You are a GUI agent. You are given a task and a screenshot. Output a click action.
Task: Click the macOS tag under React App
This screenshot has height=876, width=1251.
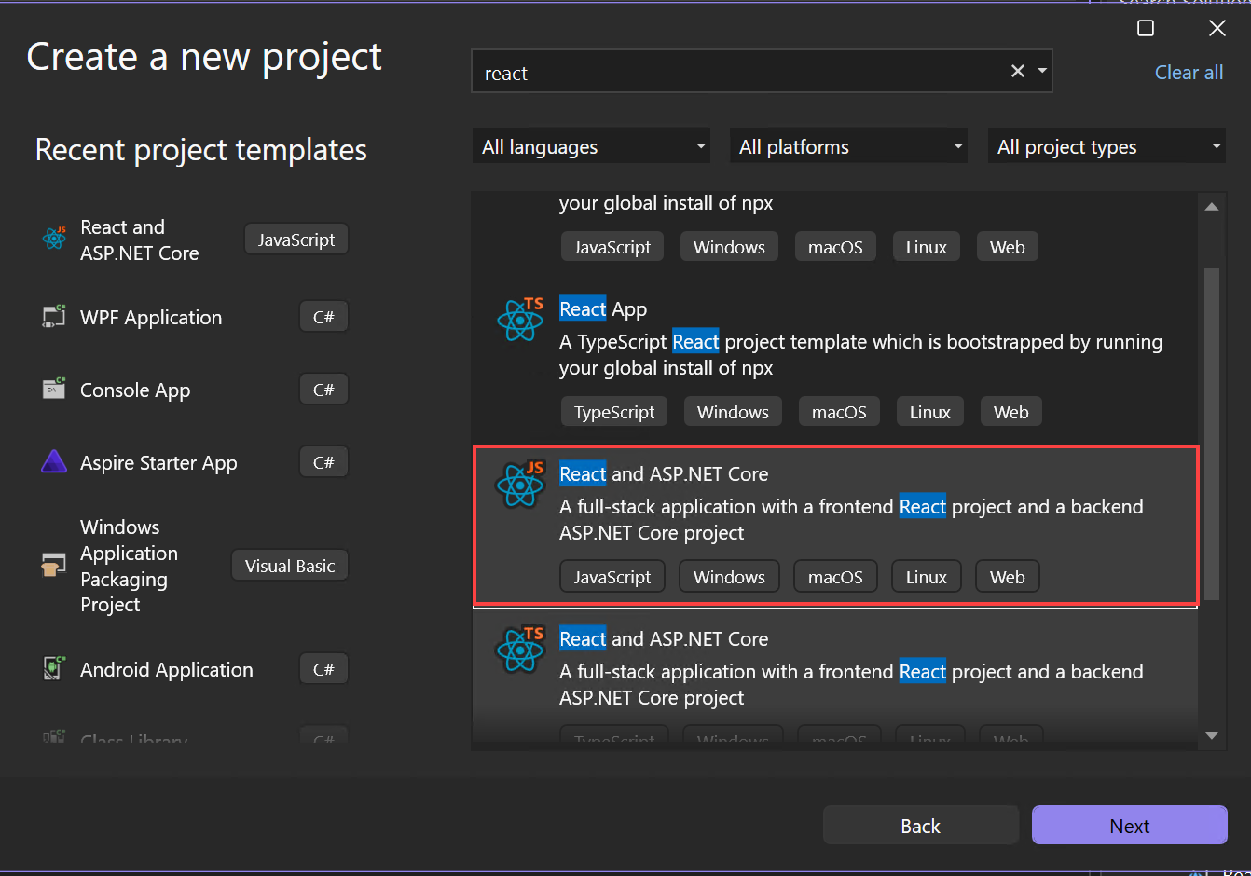coord(838,411)
